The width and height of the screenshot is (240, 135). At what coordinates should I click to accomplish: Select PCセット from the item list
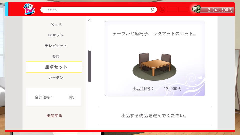(x=56, y=35)
